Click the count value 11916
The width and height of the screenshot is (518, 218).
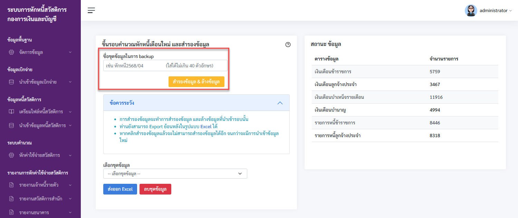(x=436, y=97)
